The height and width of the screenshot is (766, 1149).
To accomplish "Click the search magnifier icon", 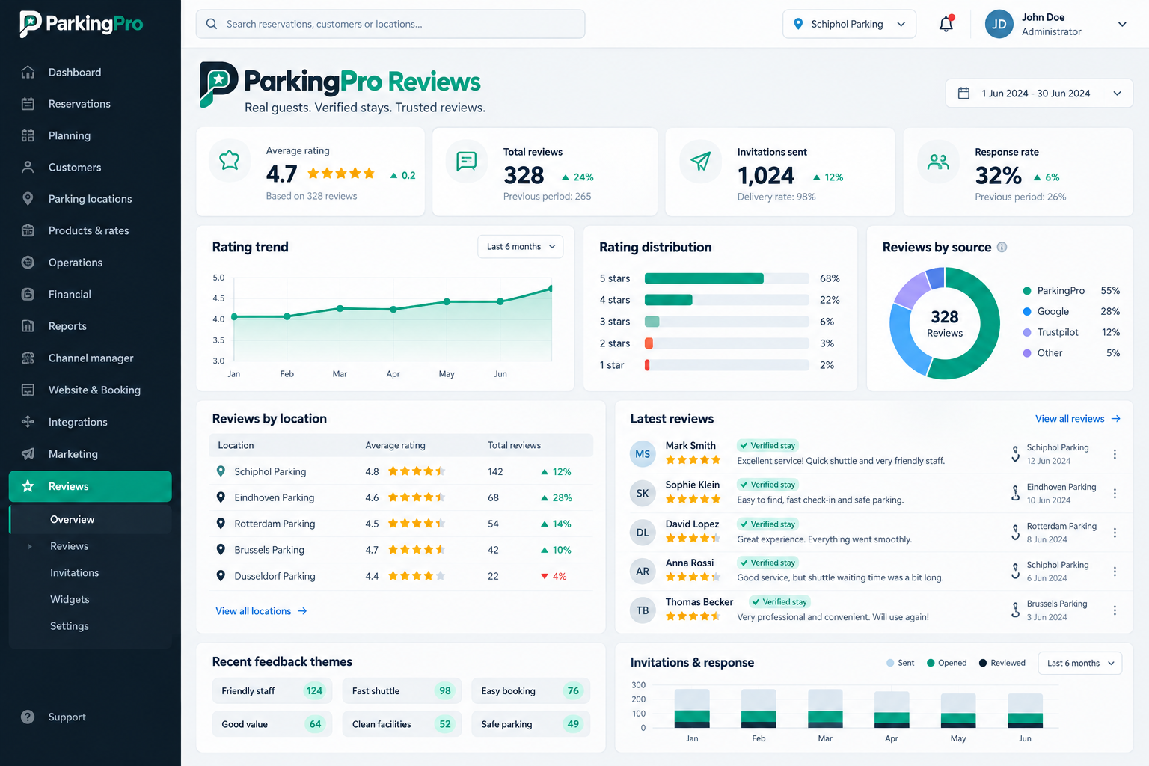I will click(212, 24).
